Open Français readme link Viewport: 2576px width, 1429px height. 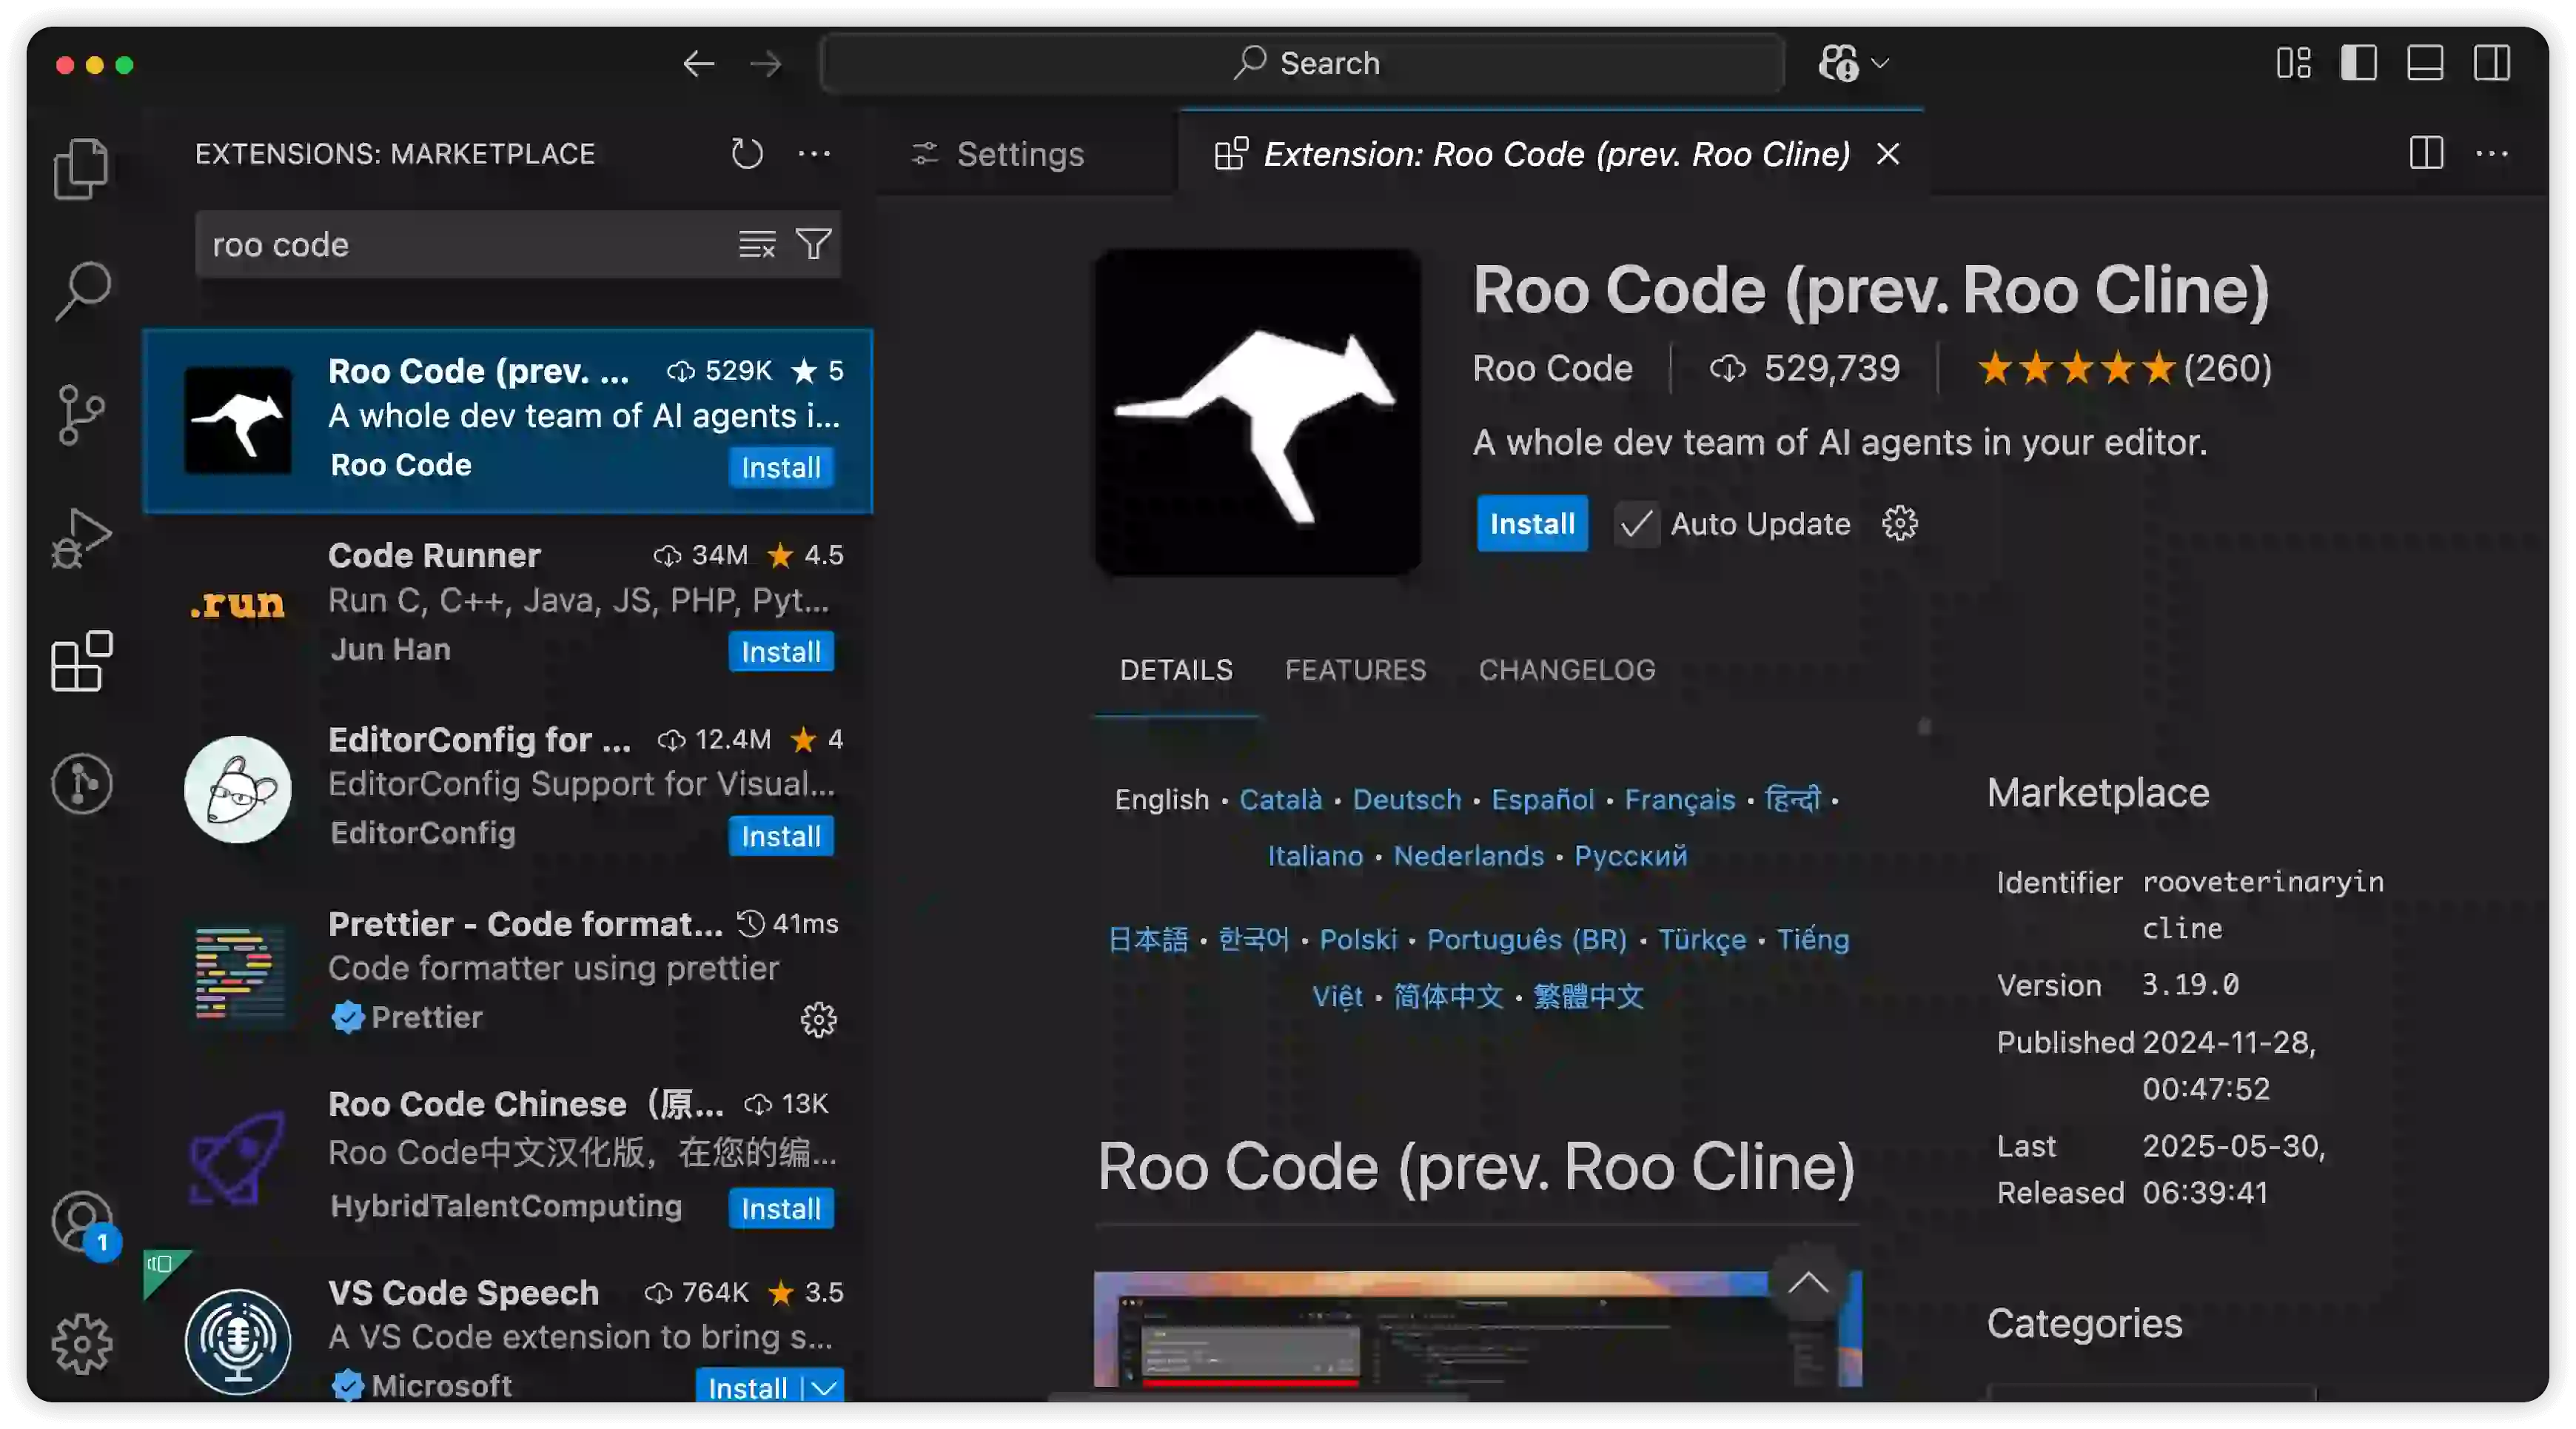pyautogui.click(x=1680, y=799)
